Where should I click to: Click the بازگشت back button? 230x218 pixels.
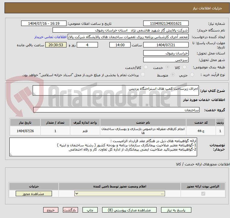[70, 210]
